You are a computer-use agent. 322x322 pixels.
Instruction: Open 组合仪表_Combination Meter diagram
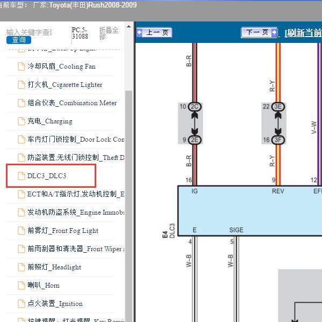[x=72, y=103]
